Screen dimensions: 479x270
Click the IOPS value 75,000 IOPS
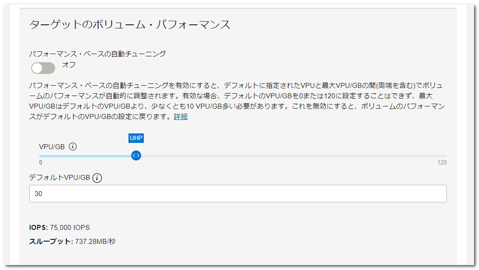(x=70, y=228)
